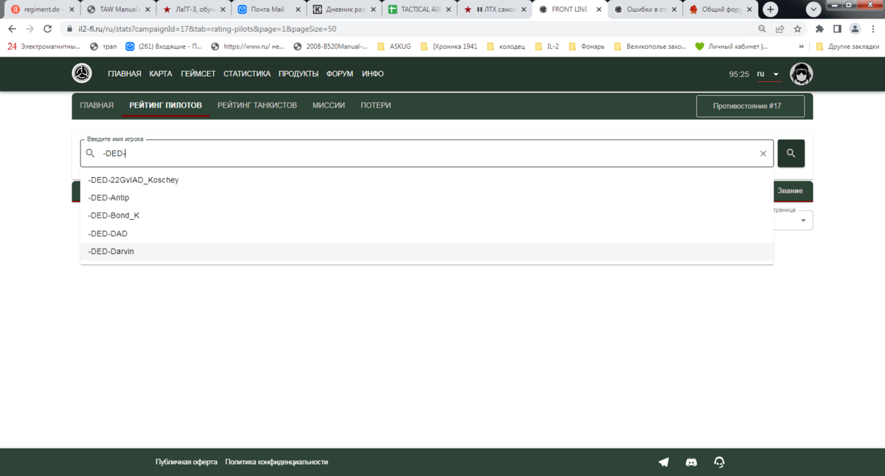The image size is (885, 476).
Task: Reload the page using browser refresh
Action: click(47, 29)
